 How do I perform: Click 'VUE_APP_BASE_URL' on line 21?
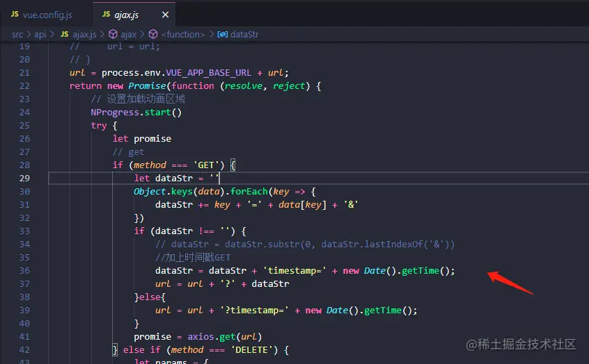[x=208, y=73]
